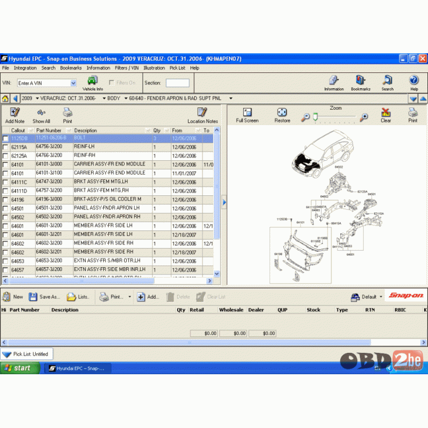Open the Vehicle Info car icon
This screenshot has height=428, width=428.
pos(93,81)
